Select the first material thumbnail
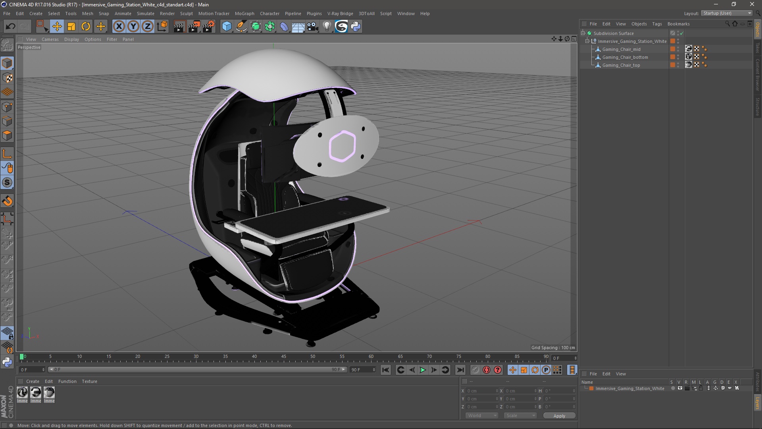Screen dimensions: 762x429 coord(22,392)
